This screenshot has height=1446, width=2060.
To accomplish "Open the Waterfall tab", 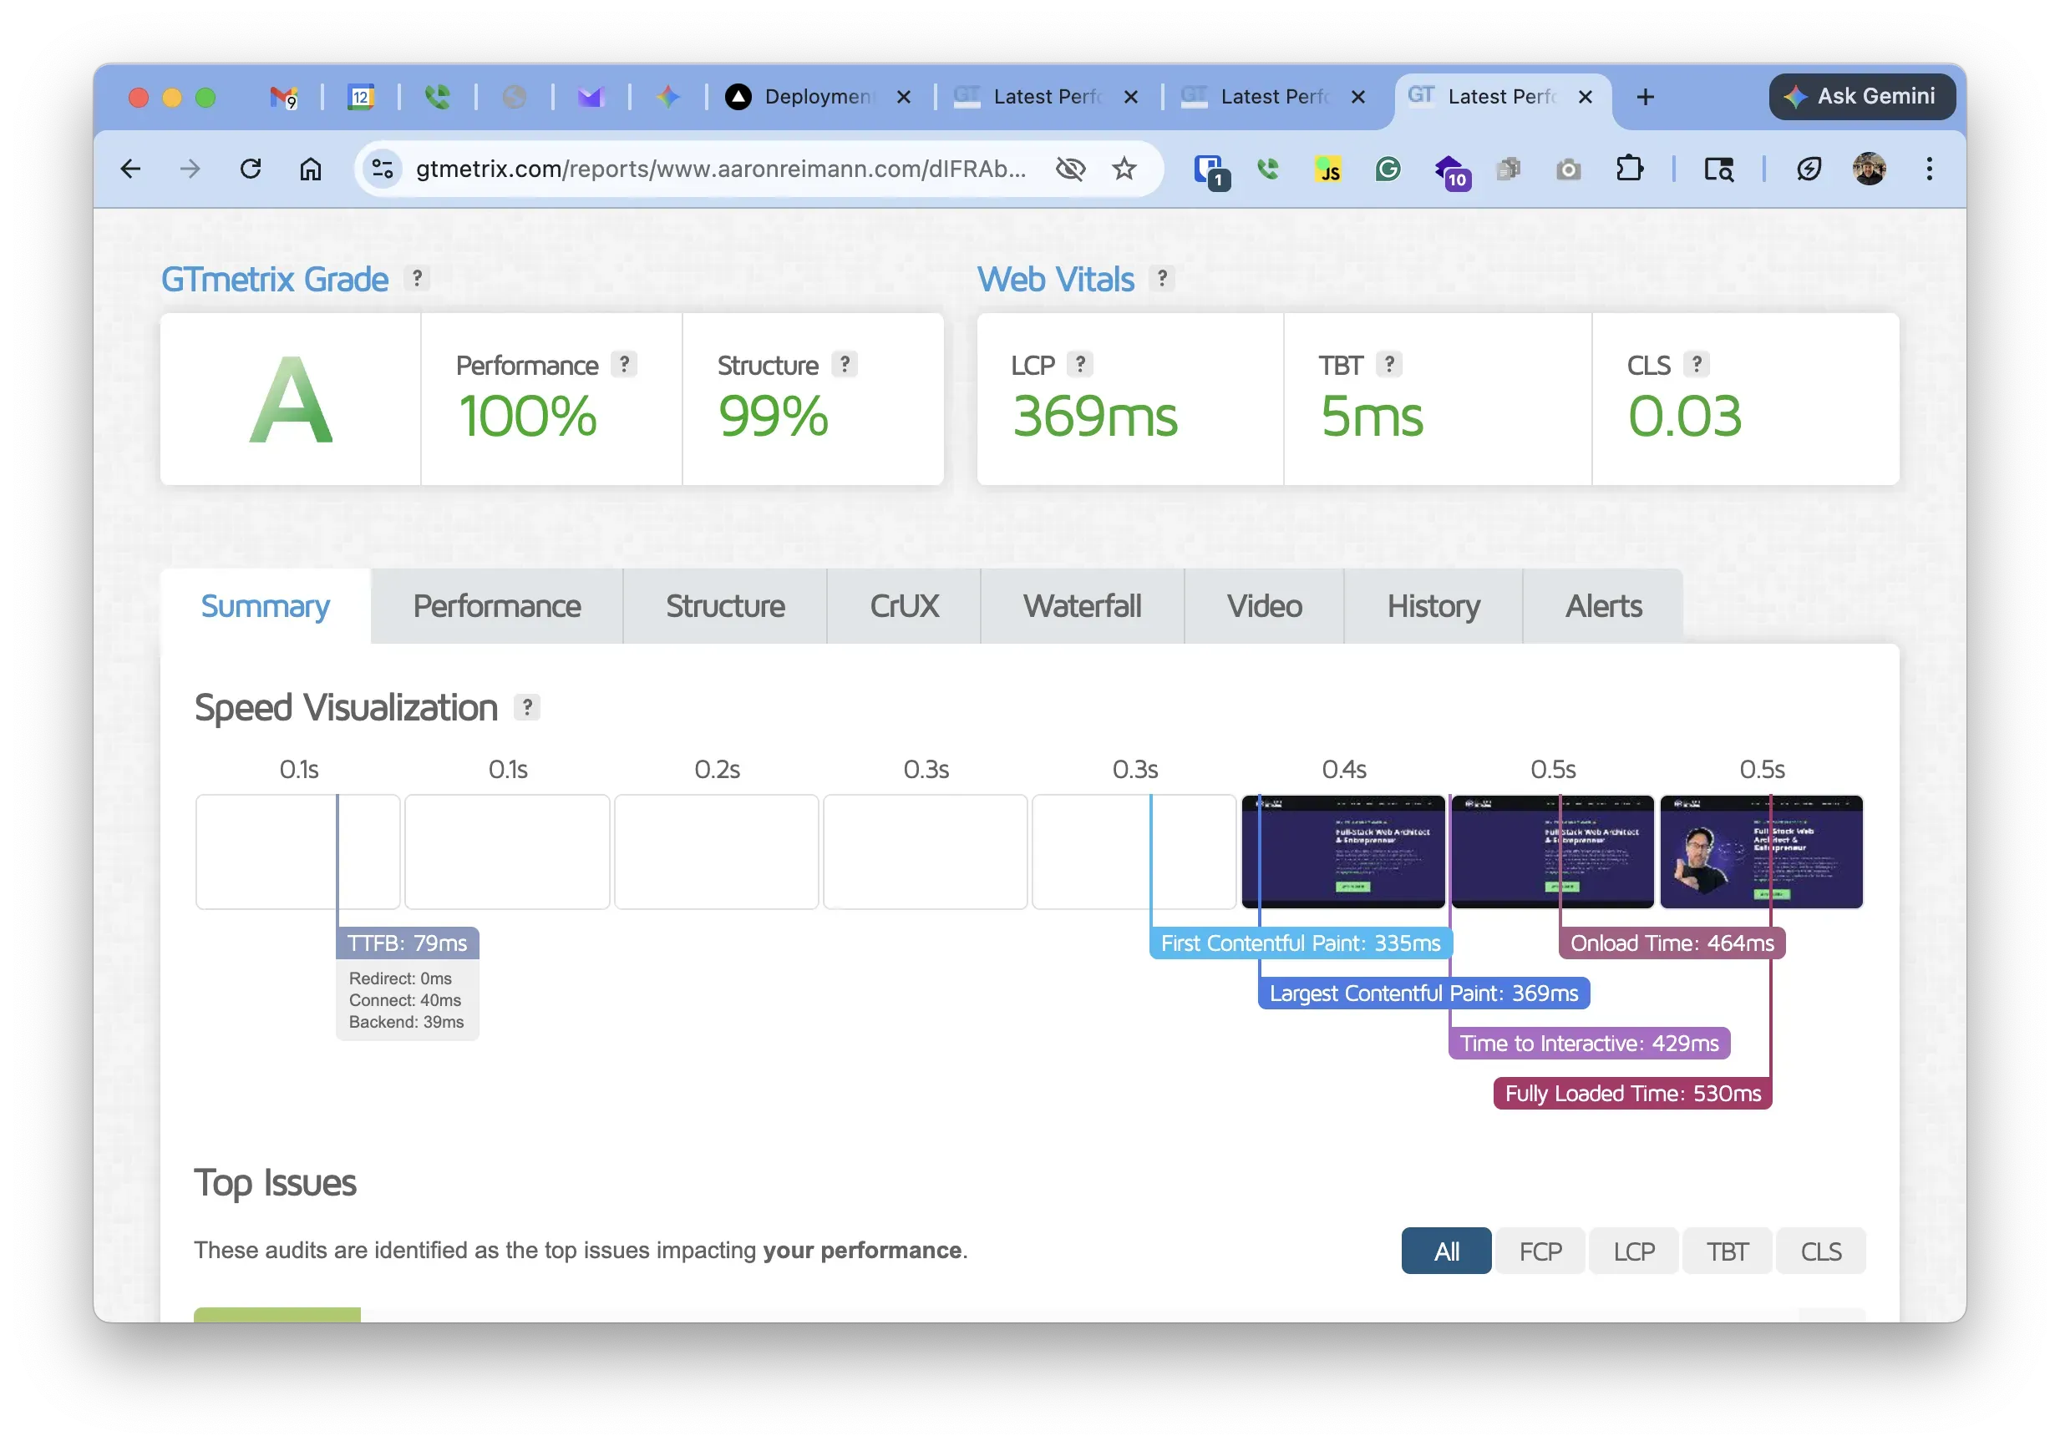I will tap(1082, 606).
